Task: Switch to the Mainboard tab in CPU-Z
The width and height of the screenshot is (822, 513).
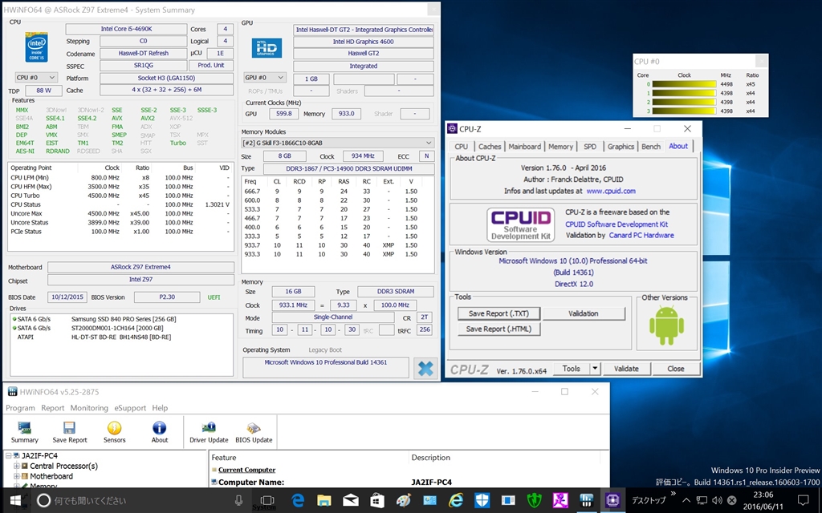Action: [524, 147]
